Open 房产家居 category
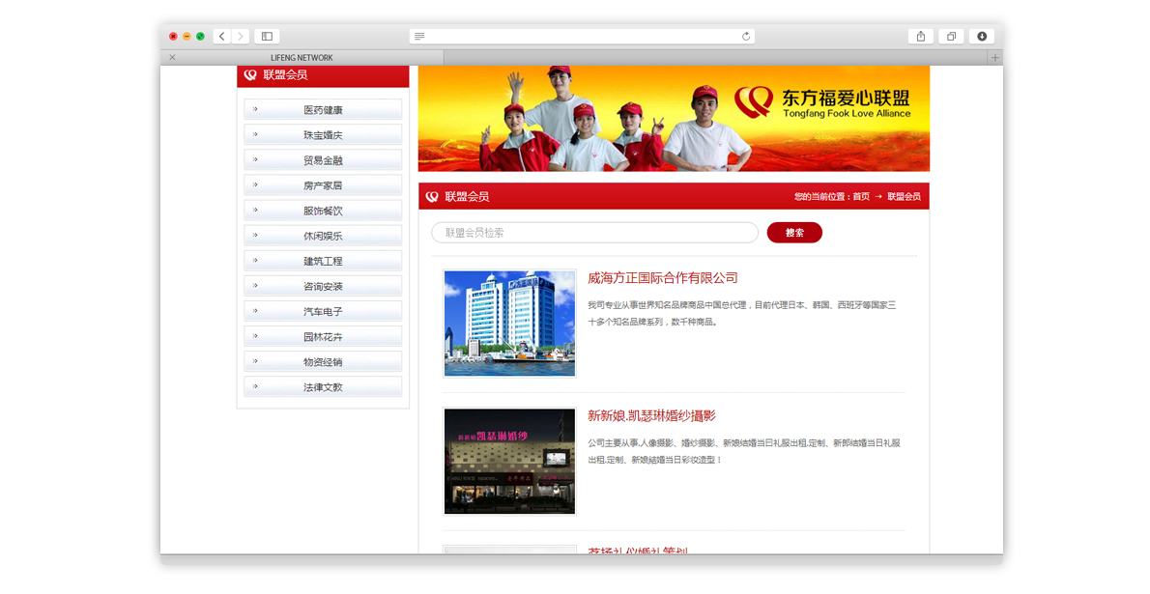Image resolution: width=1150 pixels, height=594 pixels. coord(323,184)
